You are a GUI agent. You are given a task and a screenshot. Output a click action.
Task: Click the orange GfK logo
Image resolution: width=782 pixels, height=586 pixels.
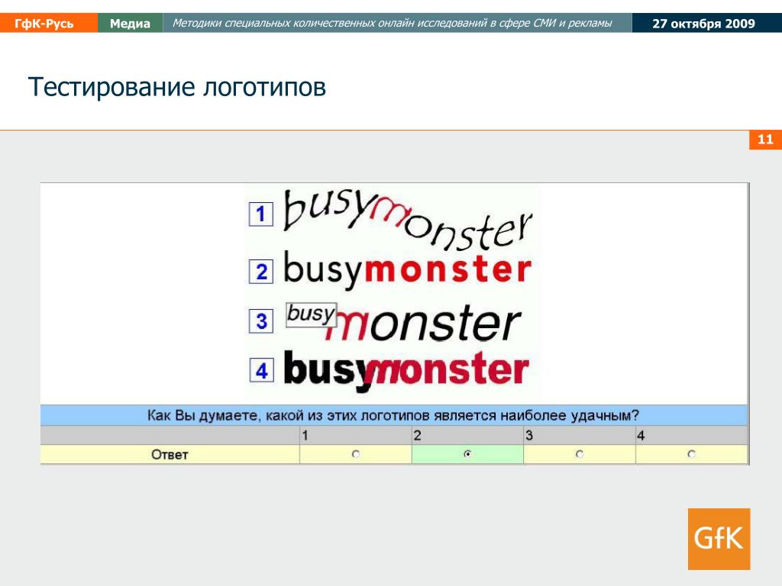(719, 539)
